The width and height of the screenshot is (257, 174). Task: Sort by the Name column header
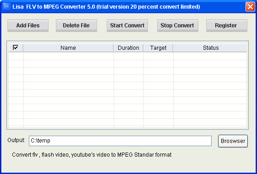coord(68,48)
